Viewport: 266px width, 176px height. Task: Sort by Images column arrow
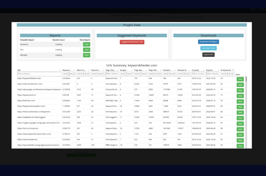tap(132, 70)
